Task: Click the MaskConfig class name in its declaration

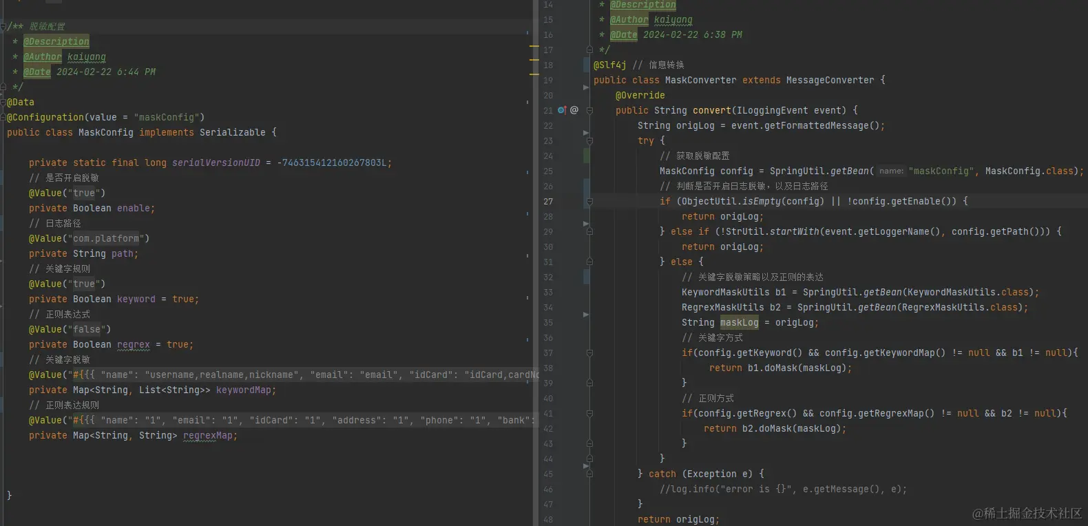Action: [x=106, y=132]
